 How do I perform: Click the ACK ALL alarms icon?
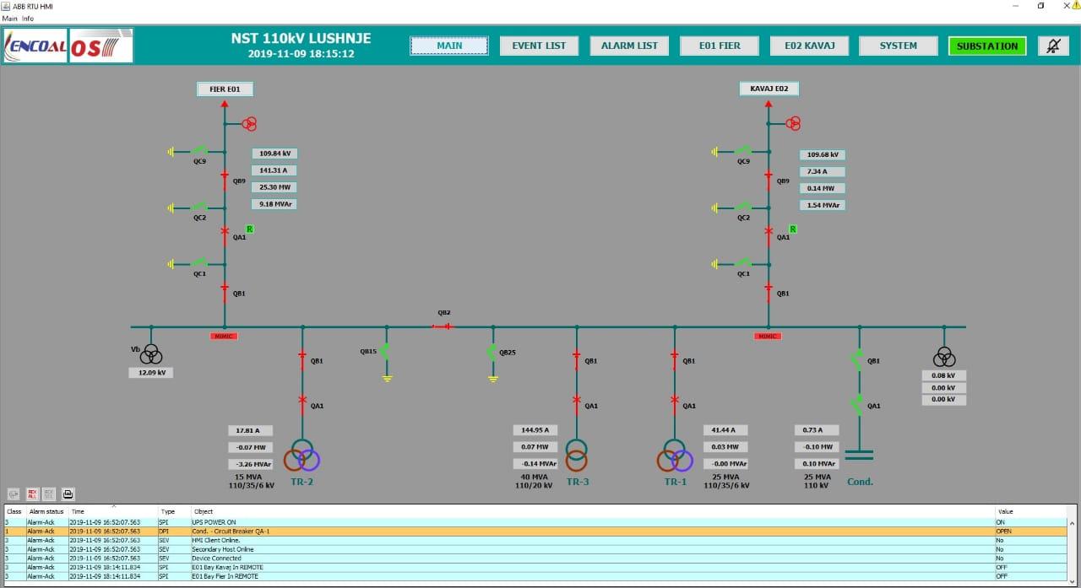tap(33, 494)
